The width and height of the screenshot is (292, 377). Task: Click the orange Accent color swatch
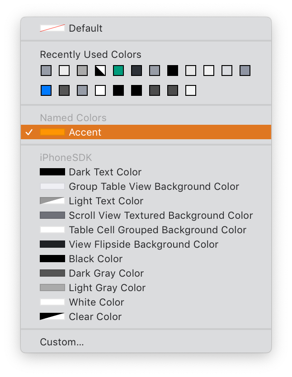tap(53, 132)
